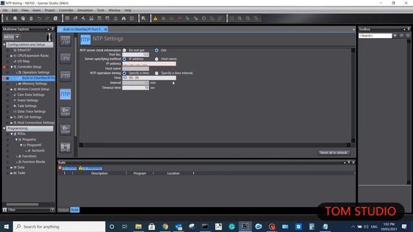Click the Windows search box
This screenshot has height=232, width=413.
pyautogui.click(x=59, y=226)
